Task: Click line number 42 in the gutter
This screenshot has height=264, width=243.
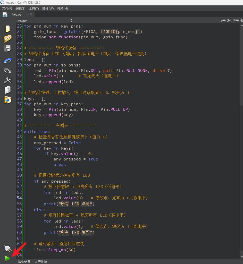Action: (x=19, y=131)
